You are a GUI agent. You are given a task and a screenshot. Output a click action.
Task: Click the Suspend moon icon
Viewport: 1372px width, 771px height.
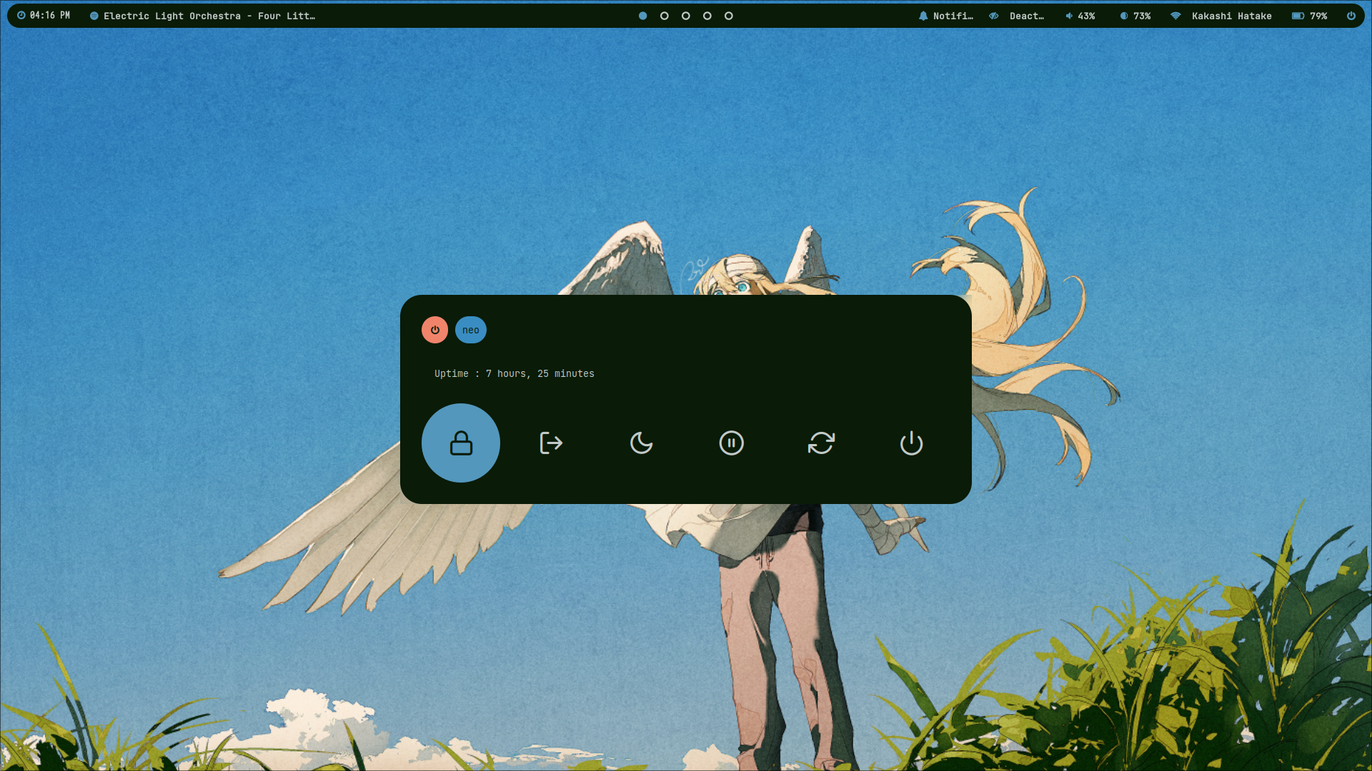[x=641, y=443]
